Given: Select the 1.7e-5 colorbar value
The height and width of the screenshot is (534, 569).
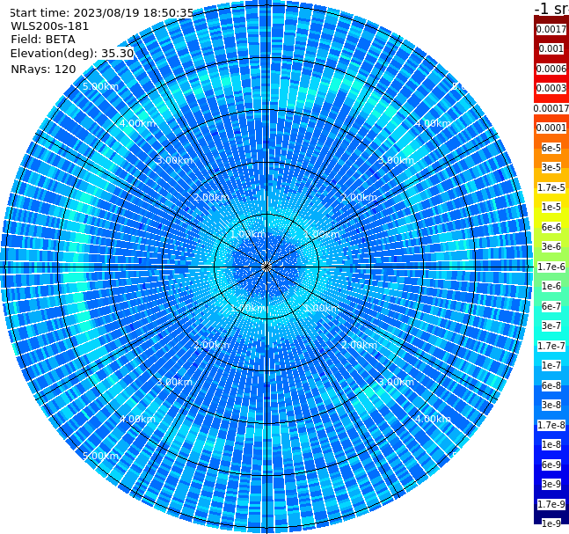Looking at the screenshot, I should (x=551, y=187).
